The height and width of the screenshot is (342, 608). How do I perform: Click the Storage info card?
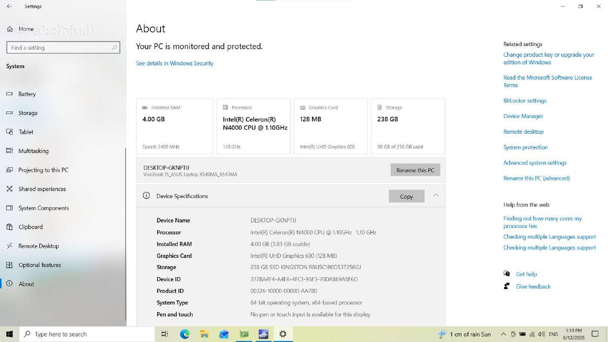(408, 126)
